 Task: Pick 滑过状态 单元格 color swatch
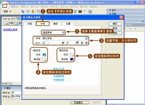pos(72,59)
